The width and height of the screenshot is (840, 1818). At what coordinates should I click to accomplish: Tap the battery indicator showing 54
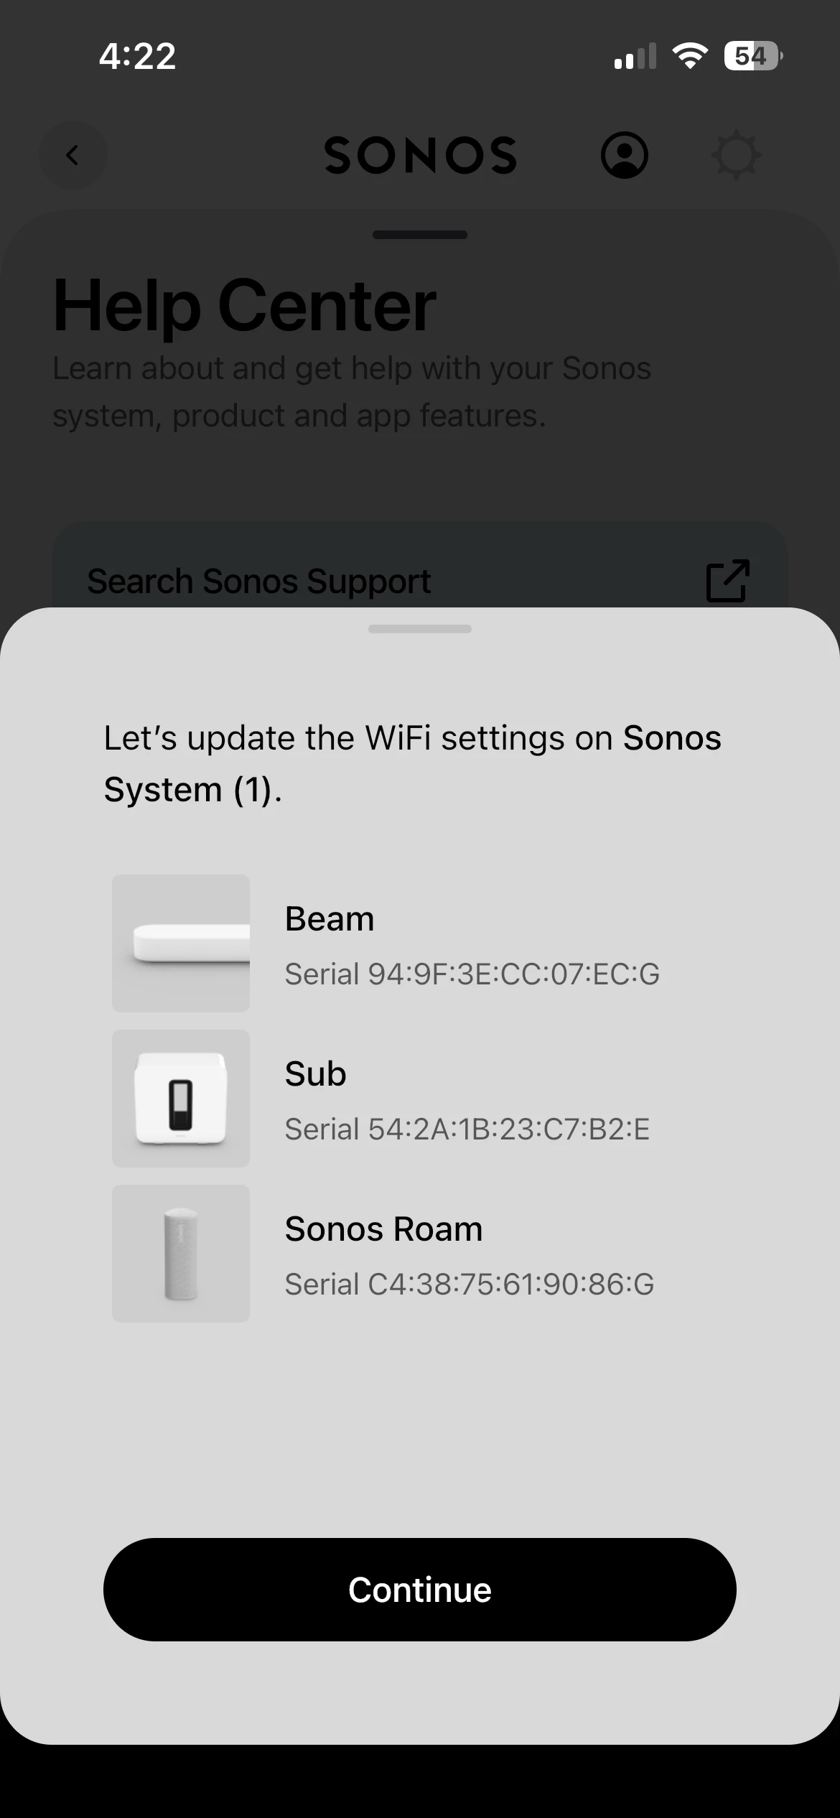click(752, 56)
